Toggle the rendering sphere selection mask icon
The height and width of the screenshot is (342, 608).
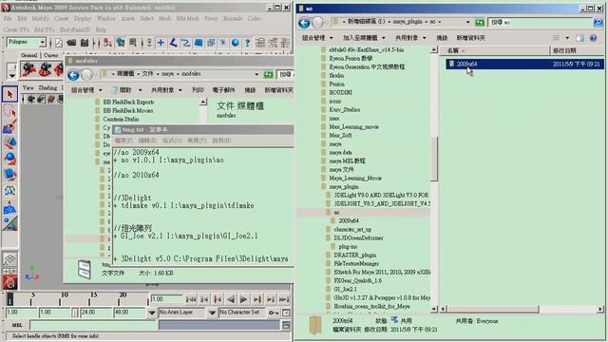(235, 43)
